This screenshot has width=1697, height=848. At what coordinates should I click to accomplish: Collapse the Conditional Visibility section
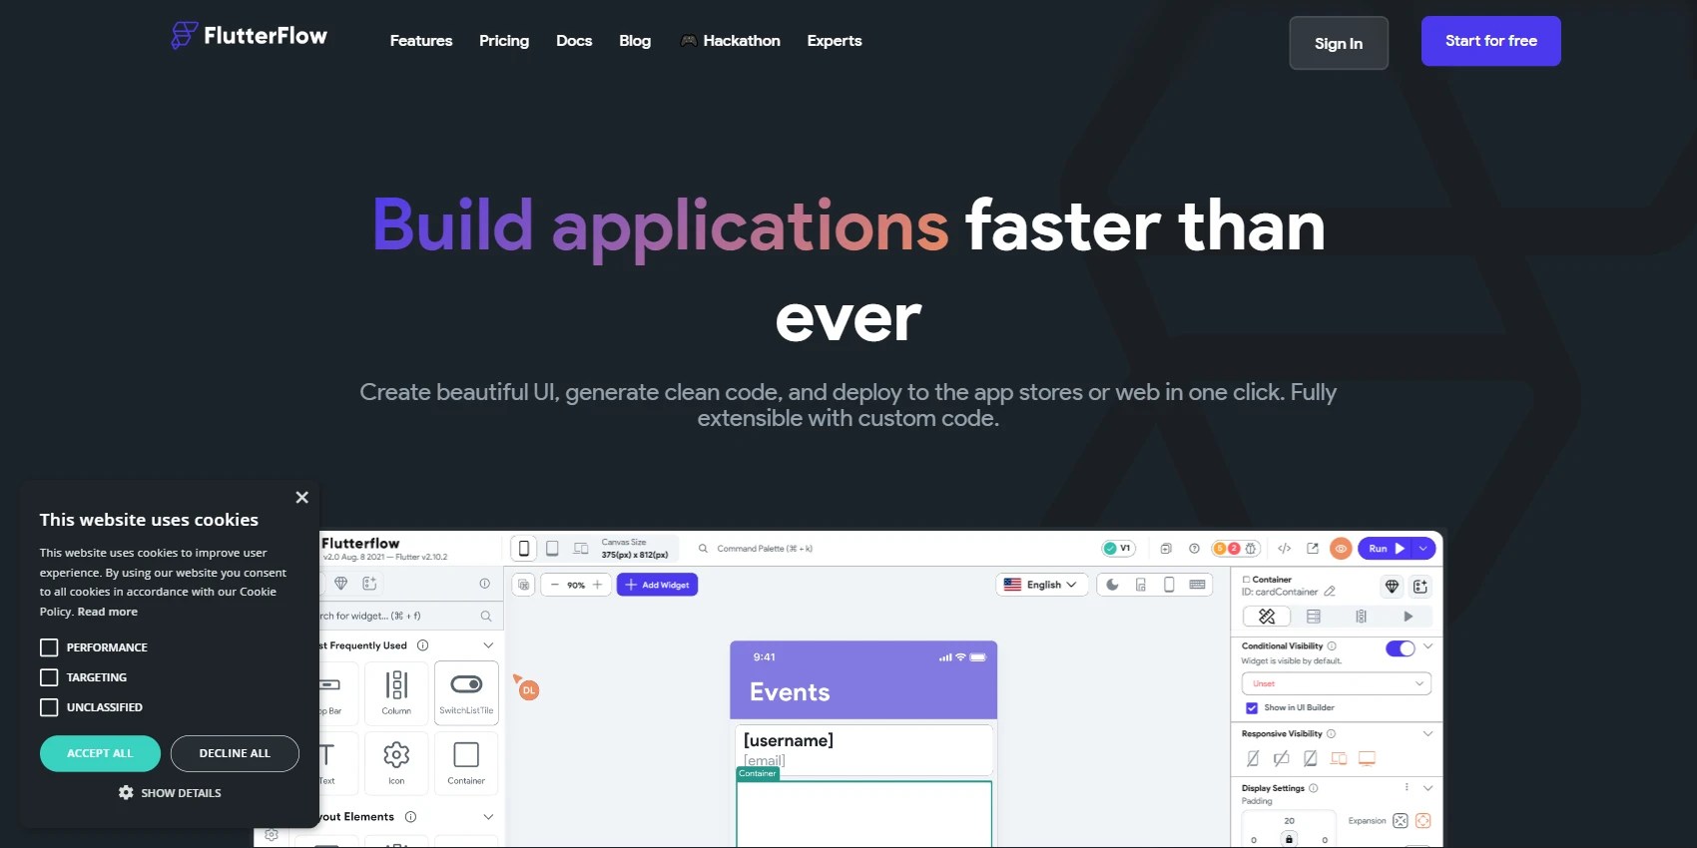point(1428,646)
